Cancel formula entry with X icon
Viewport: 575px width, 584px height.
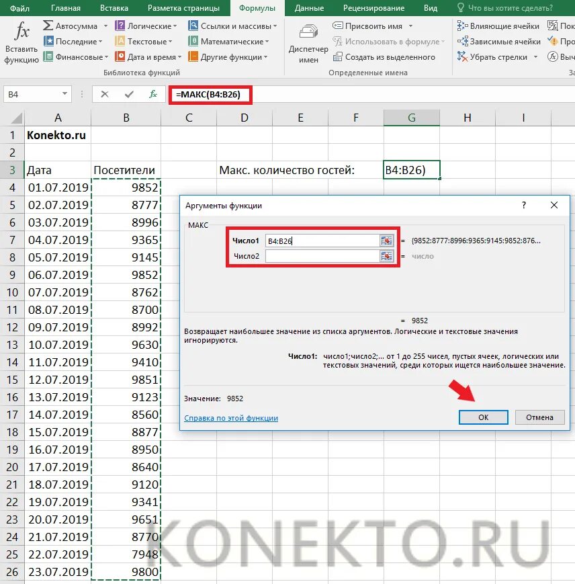(105, 94)
